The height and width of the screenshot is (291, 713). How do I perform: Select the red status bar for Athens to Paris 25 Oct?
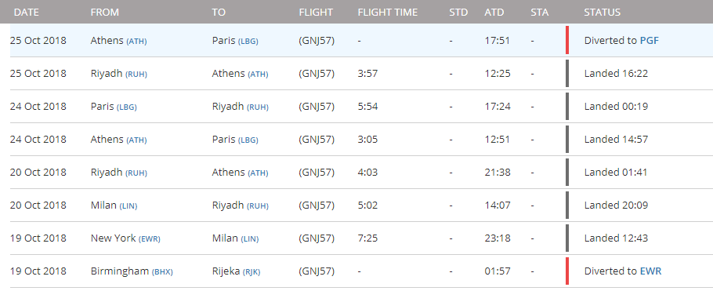pos(567,41)
